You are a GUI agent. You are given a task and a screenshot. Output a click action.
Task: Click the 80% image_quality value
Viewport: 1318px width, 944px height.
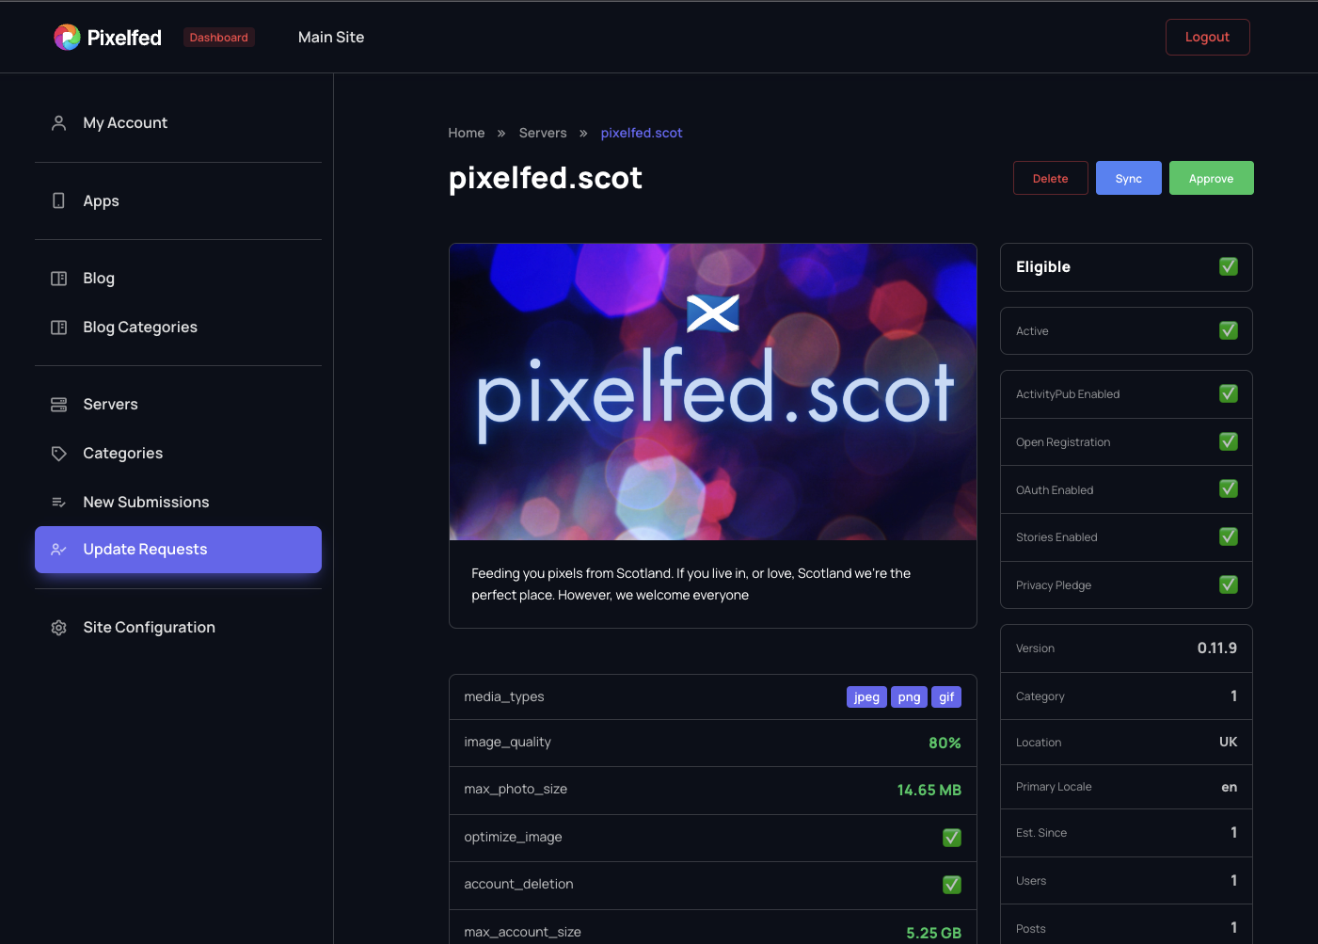[945, 743]
